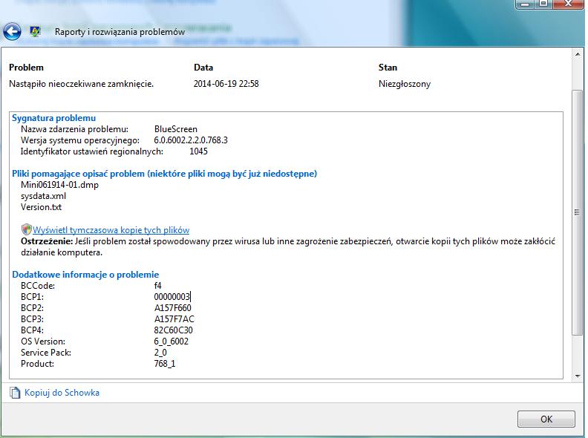Click the vertical scrollbar thumb

point(578,212)
